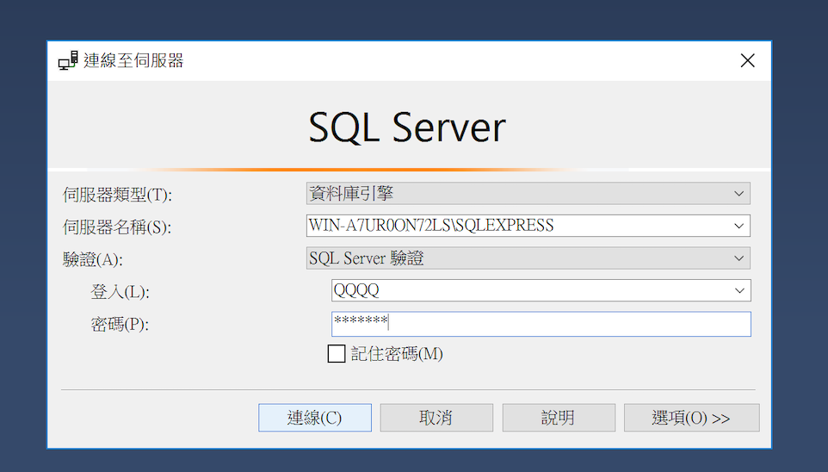Click the 驗證(A): label
Image resolution: width=828 pixels, height=472 pixels.
click(92, 259)
